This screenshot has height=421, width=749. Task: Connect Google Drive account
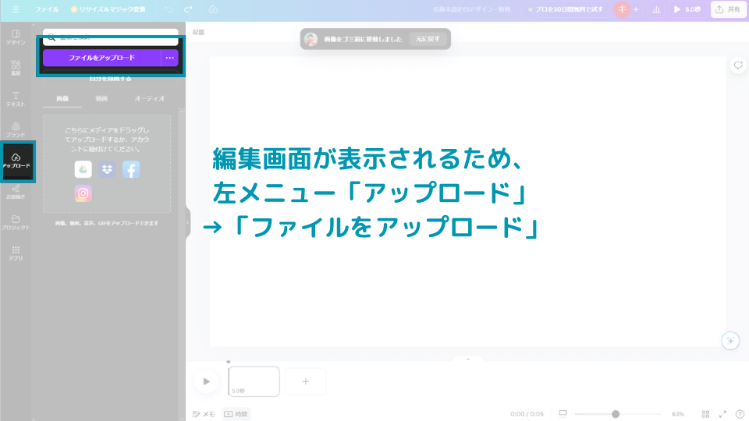(x=83, y=169)
